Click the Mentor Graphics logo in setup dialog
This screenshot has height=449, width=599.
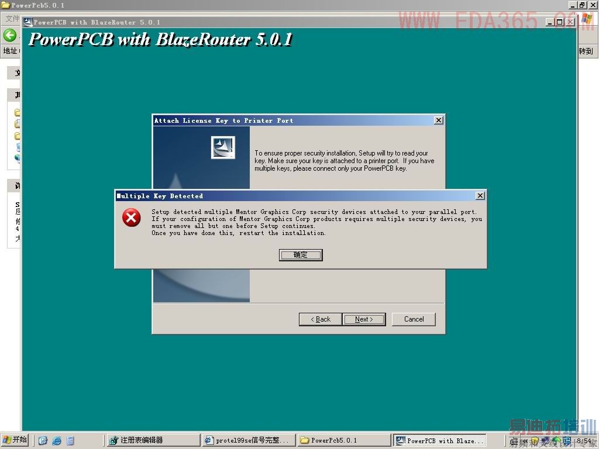[x=223, y=147]
